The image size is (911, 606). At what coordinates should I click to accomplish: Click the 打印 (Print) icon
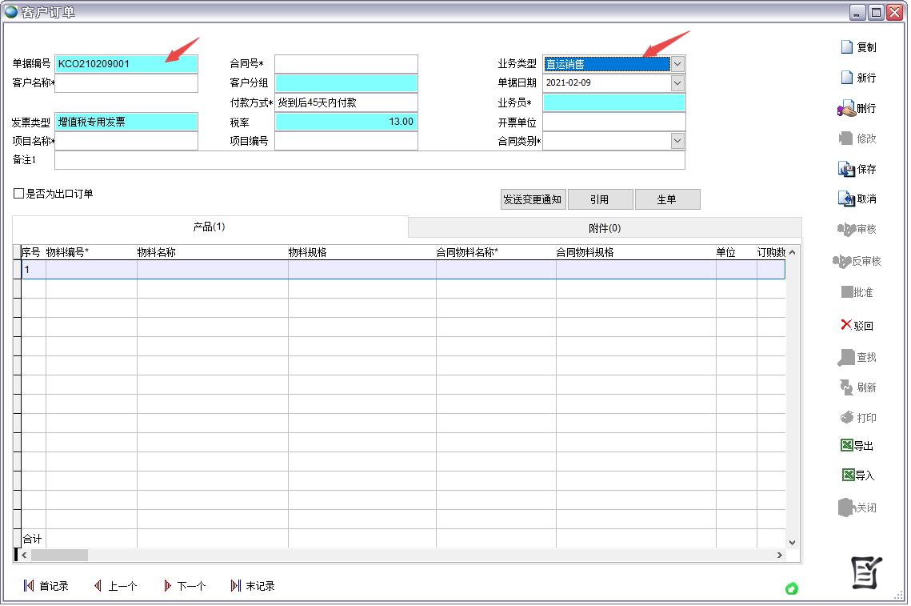point(858,417)
